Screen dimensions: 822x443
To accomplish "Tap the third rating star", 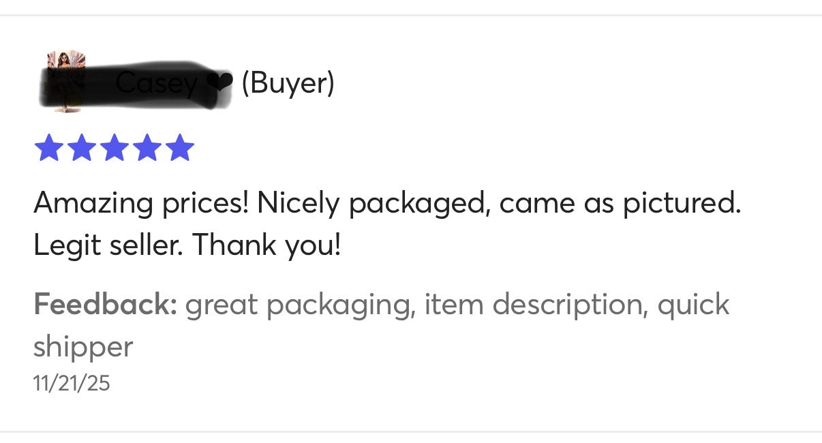I will (114, 148).
